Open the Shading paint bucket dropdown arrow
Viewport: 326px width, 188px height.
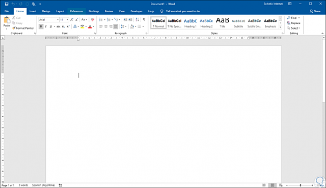pos(135,26)
